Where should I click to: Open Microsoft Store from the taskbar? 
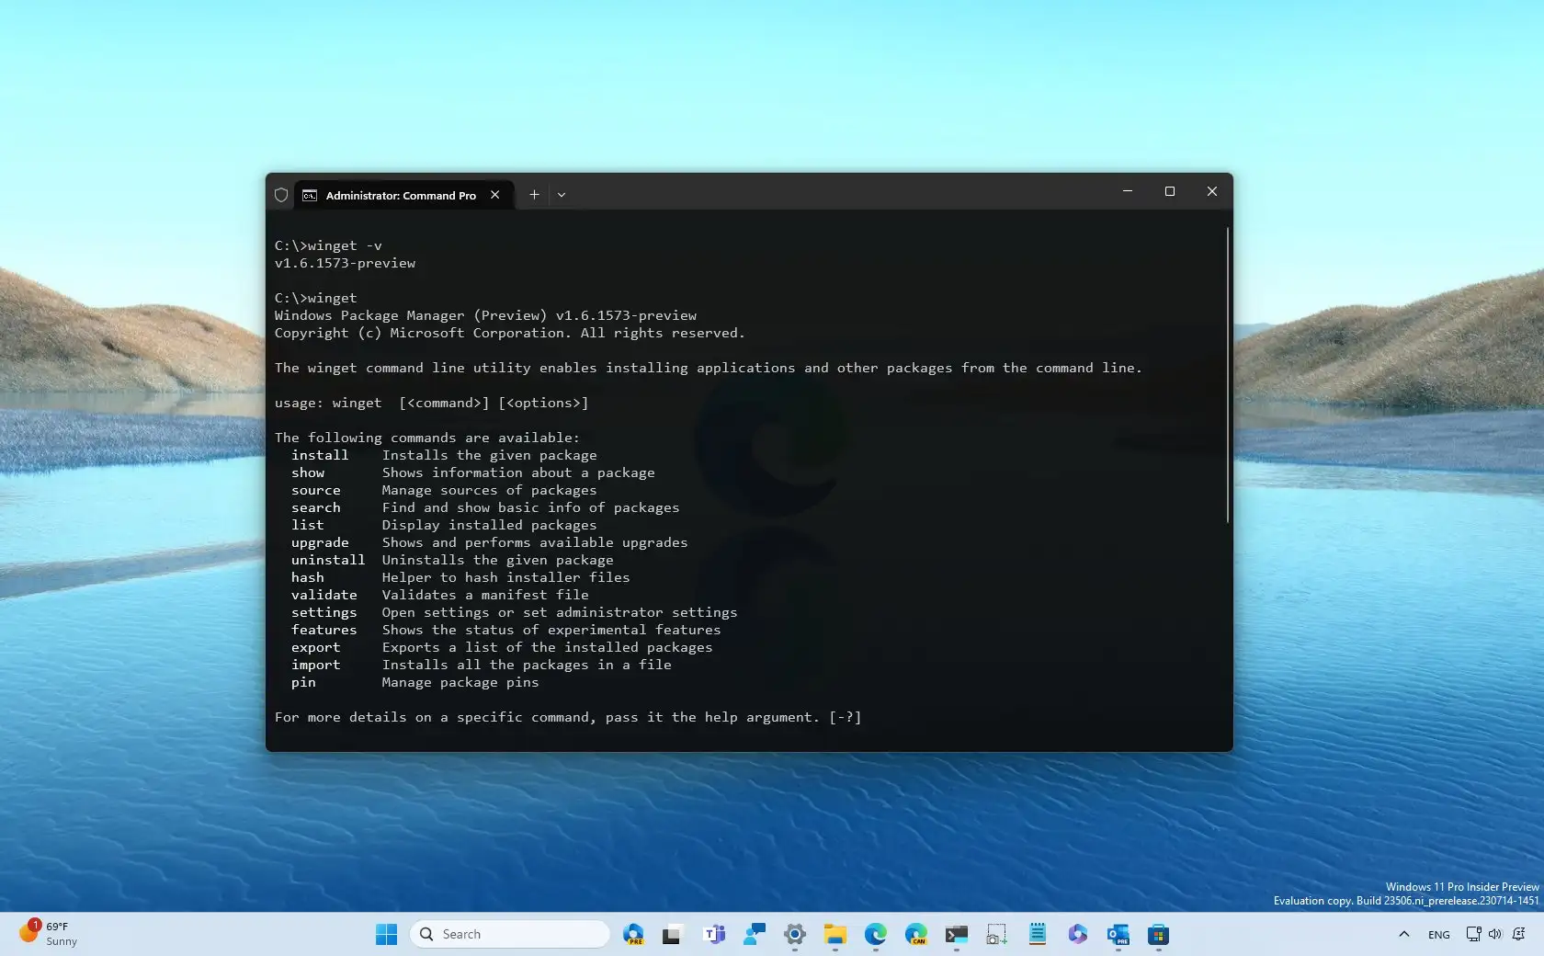1158,934
